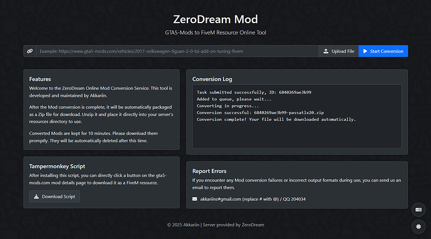Click the link chain icon beside URL field
The width and height of the screenshot is (431, 239).
click(x=30, y=51)
